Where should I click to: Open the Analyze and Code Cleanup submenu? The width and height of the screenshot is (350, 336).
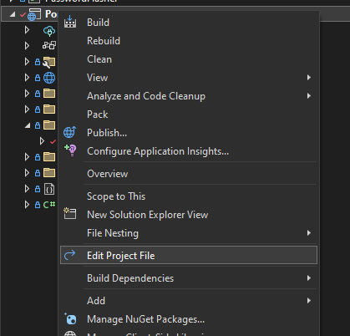click(189, 96)
